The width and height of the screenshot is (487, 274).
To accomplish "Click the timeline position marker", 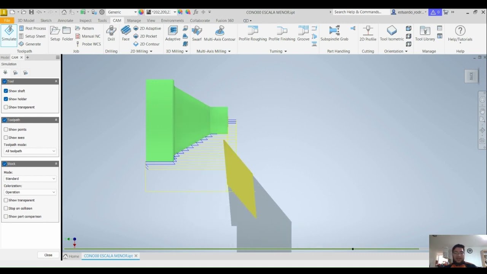I will point(353,249).
